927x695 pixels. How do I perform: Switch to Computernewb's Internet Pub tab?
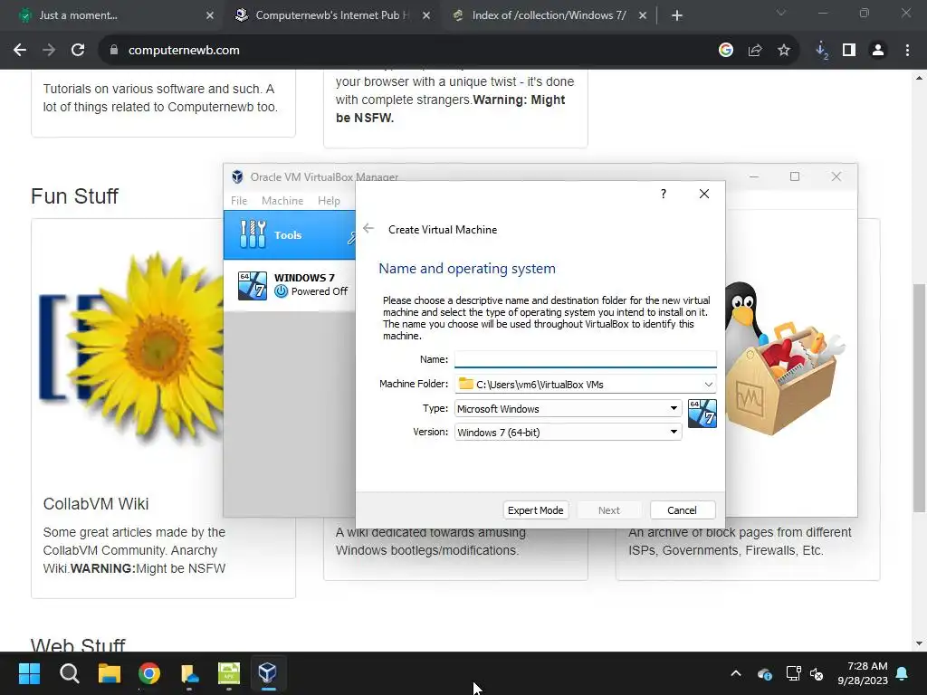tap(331, 15)
